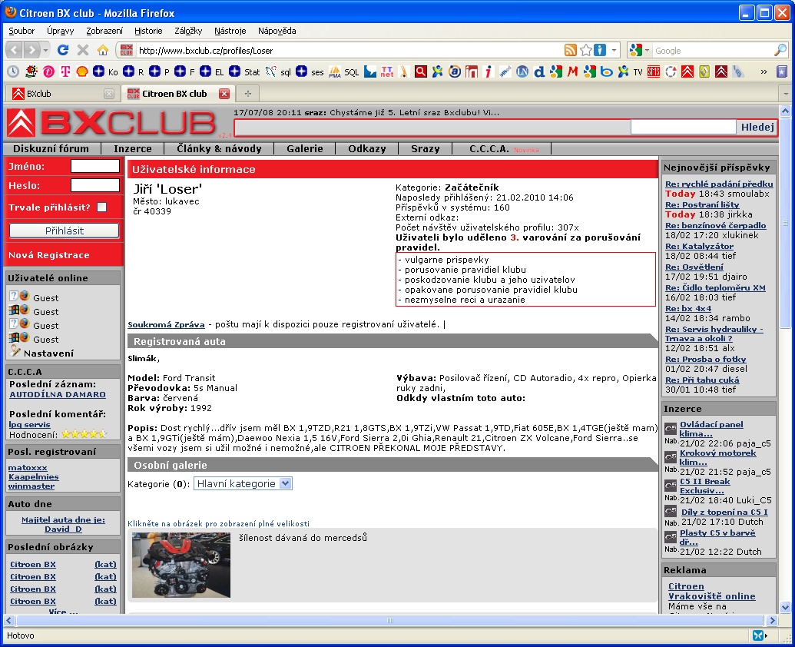The width and height of the screenshot is (795, 647).
Task: Click the BXCLUB logo banner
Action: [x=112, y=123]
